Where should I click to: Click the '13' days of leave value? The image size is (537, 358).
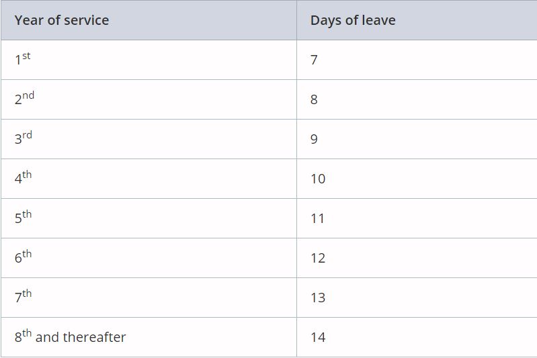point(318,298)
